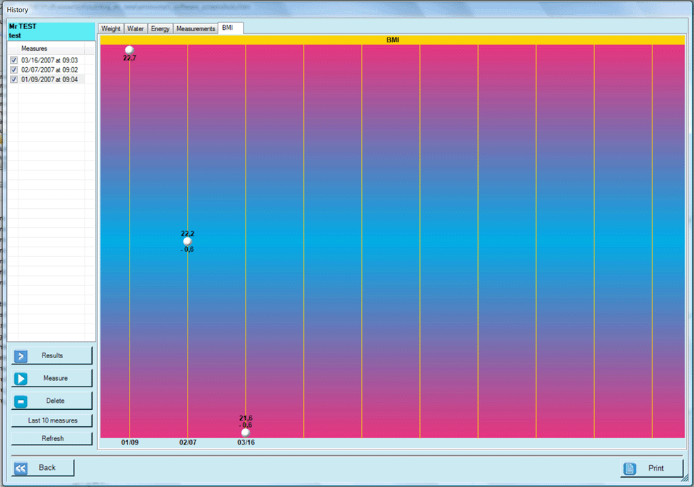Click the play icon beside Measure
The height and width of the screenshot is (487, 694).
click(21, 379)
